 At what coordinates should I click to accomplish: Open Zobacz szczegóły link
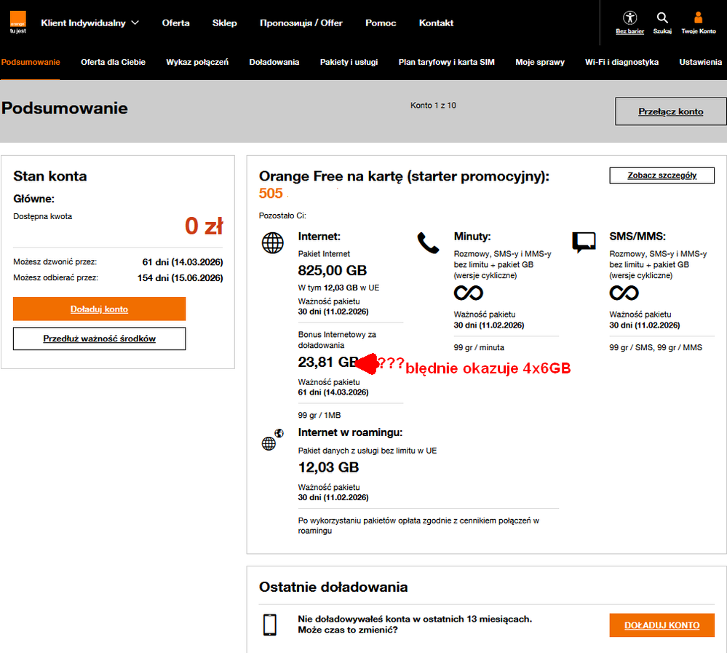pos(662,175)
